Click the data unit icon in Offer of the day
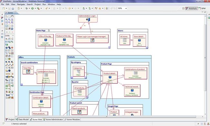The width and height of the screenshot is (210, 126). click(46, 40)
